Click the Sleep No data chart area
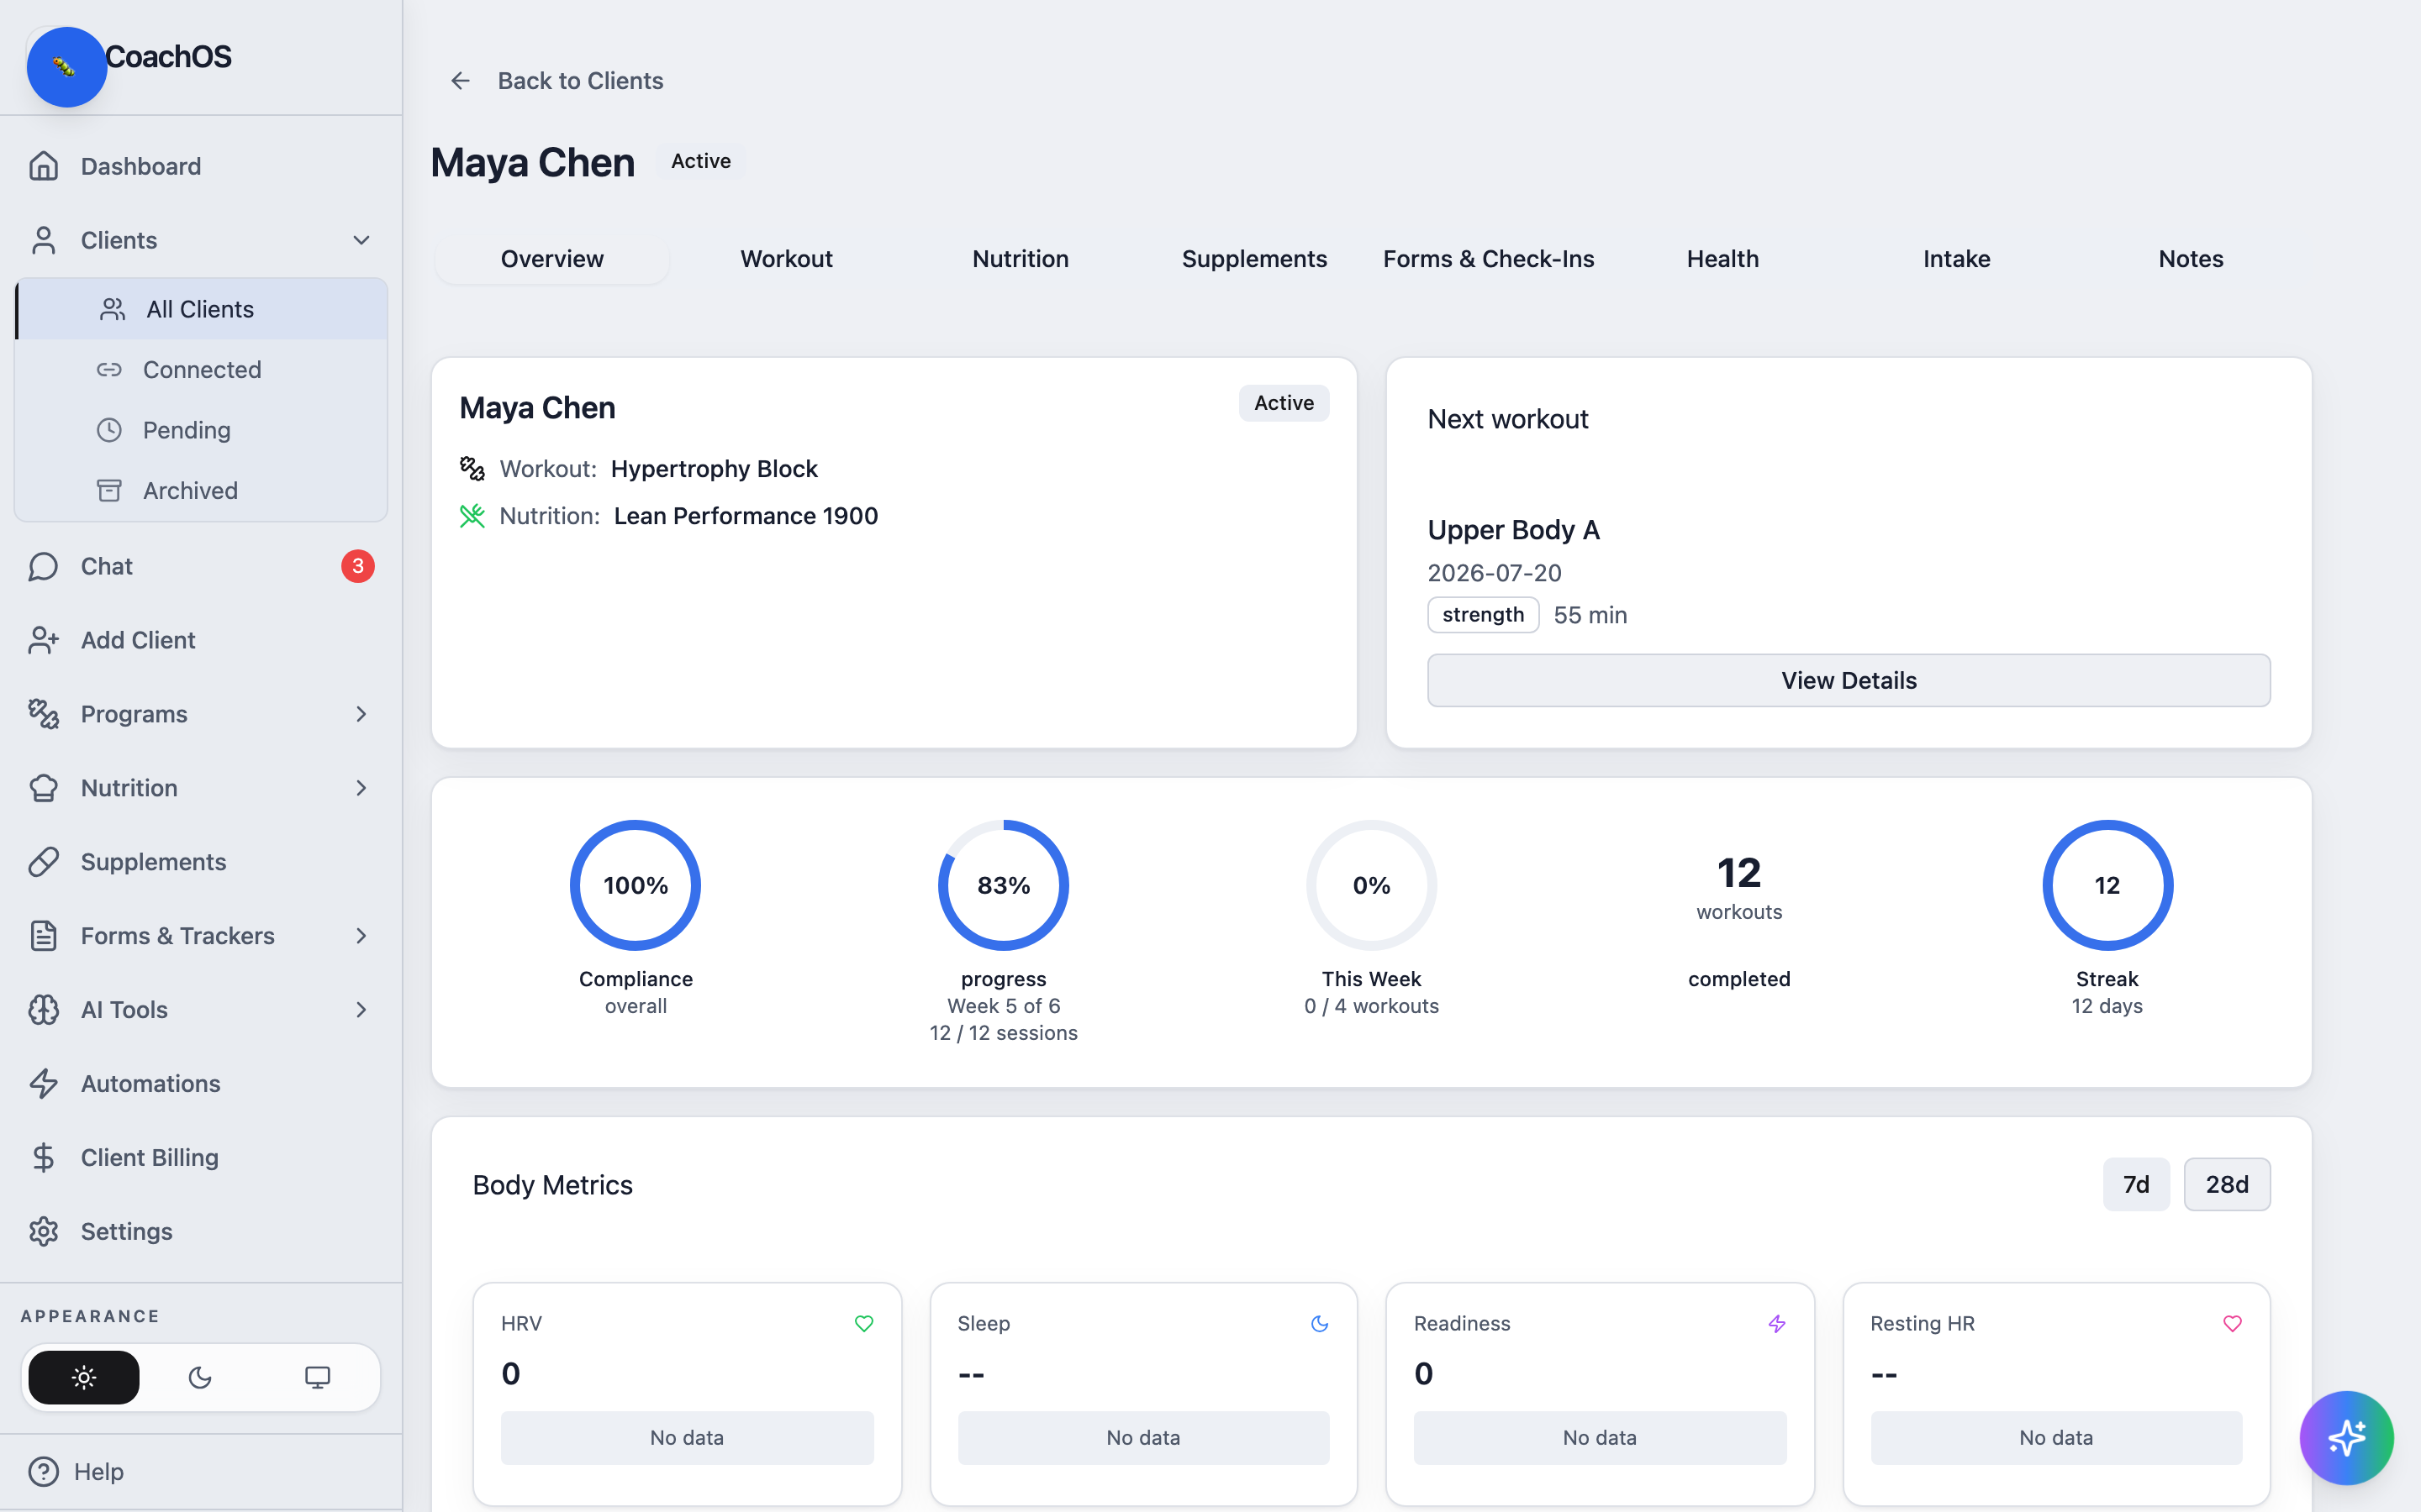Screen dimensions: 2421x1512 tap(1143, 1438)
